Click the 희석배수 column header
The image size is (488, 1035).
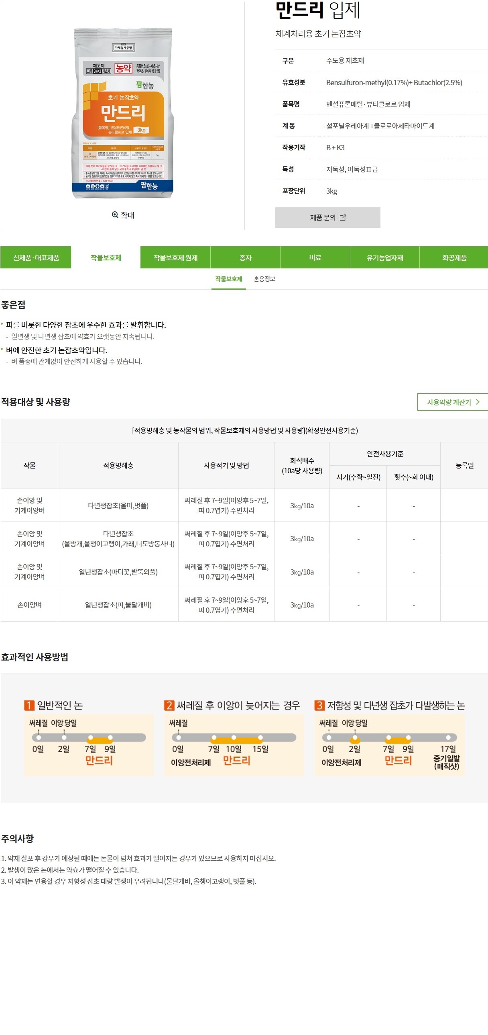click(x=302, y=465)
